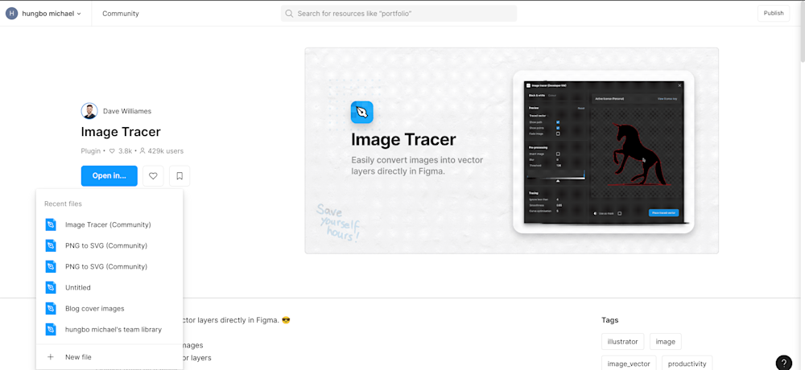Choose Image Tracer (Community) recent file
805x370 pixels.
pos(109,224)
